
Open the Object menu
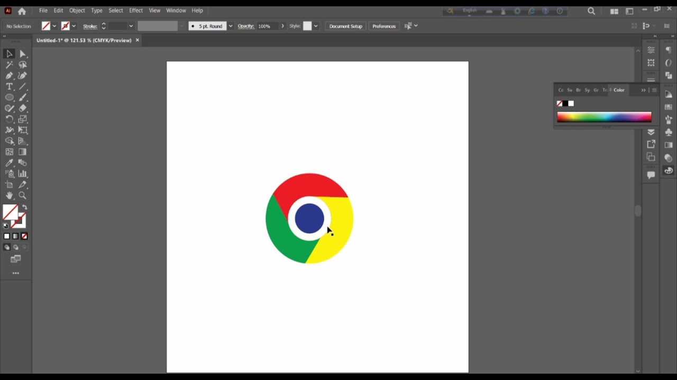pyautogui.click(x=77, y=11)
